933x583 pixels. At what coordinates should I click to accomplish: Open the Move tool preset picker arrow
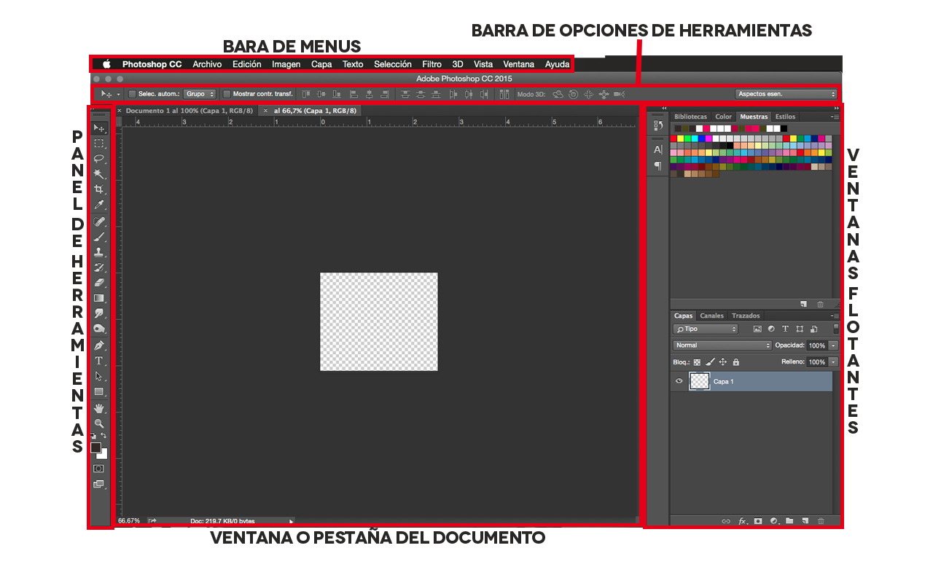click(118, 95)
